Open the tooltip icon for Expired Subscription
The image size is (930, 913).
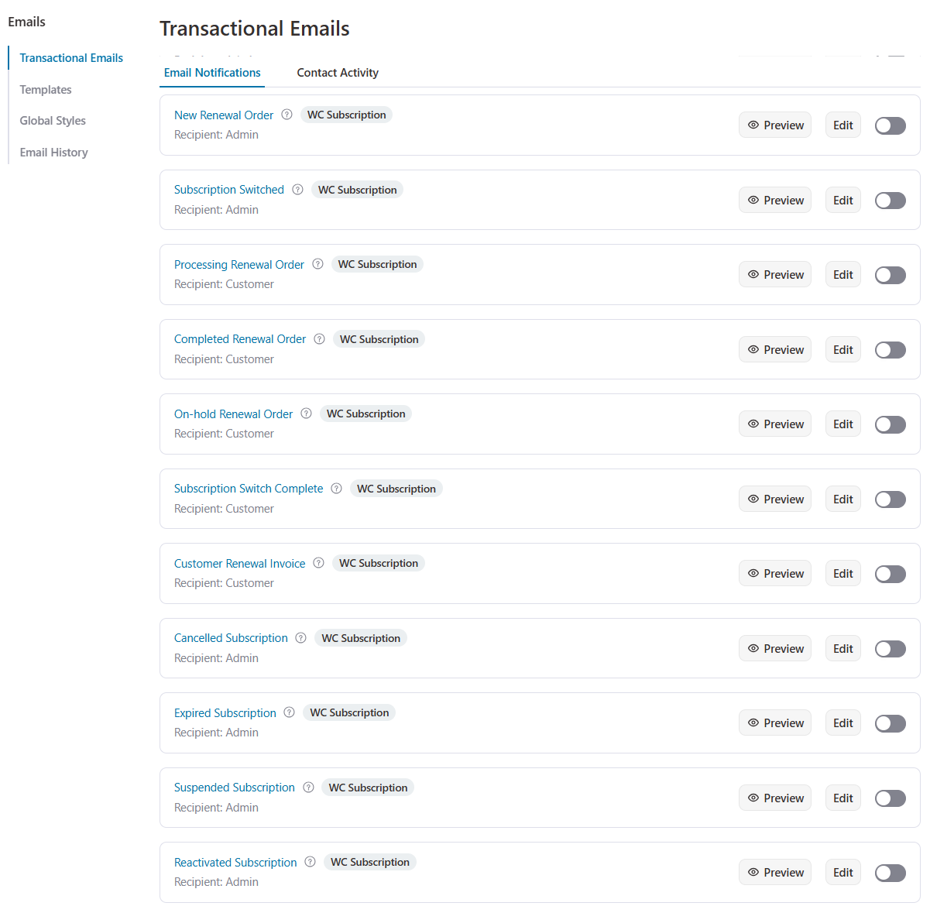(x=289, y=712)
